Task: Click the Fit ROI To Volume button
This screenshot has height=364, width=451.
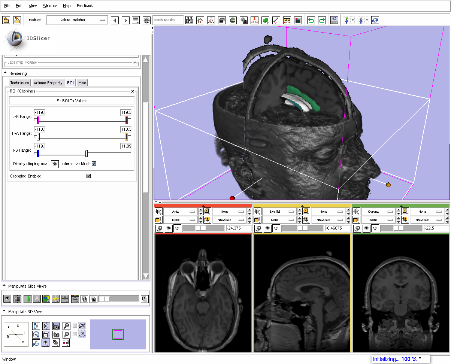Action: pos(72,101)
